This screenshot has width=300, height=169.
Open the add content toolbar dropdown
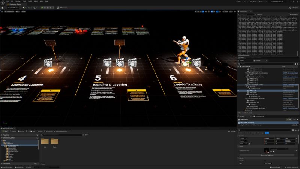[24, 8]
